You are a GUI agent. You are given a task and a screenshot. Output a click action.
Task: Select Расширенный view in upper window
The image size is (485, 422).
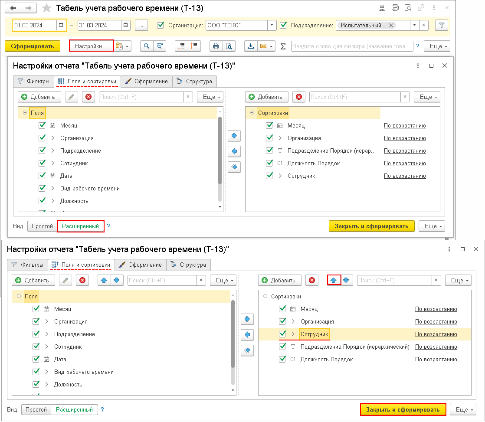pyautogui.click(x=80, y=226)
